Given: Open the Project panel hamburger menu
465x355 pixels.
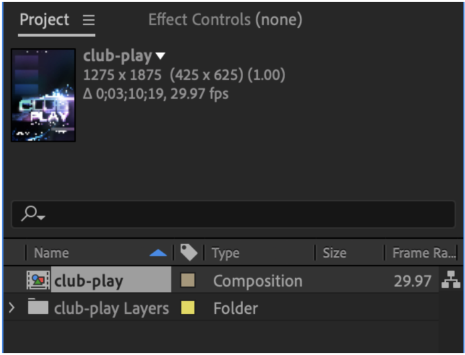Looking at the screenshot, I should [x=88, y=20].
